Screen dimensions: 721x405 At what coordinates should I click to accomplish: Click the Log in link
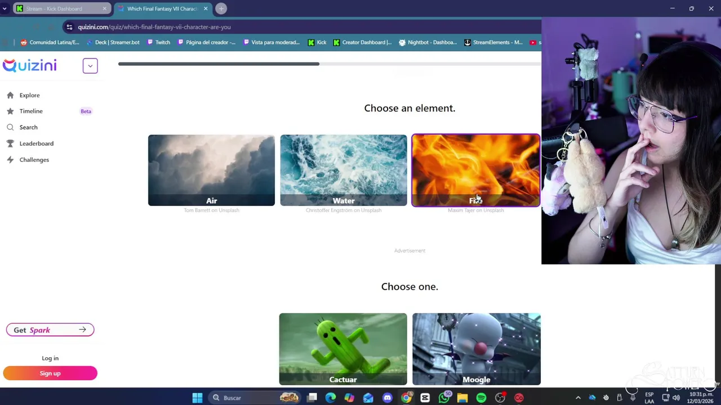(x=50, y=358)
